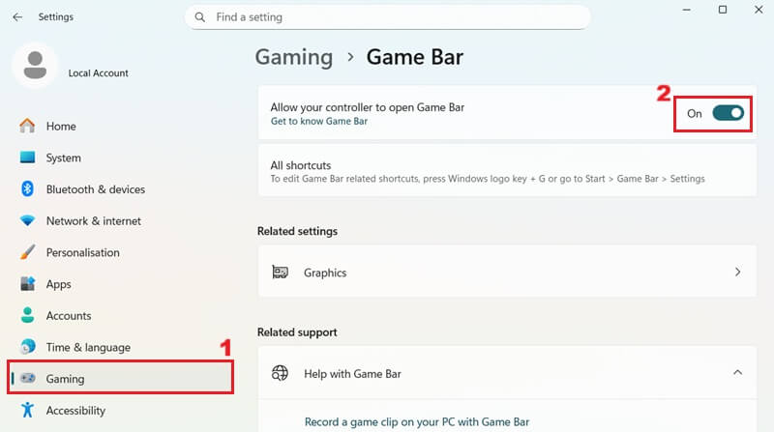
Task: Go back to Gaming breadcrumb
Action: 294,57
